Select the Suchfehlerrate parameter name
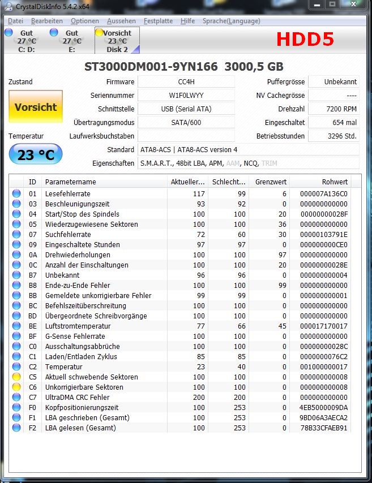The image size is (372, 483). point(68,234)
